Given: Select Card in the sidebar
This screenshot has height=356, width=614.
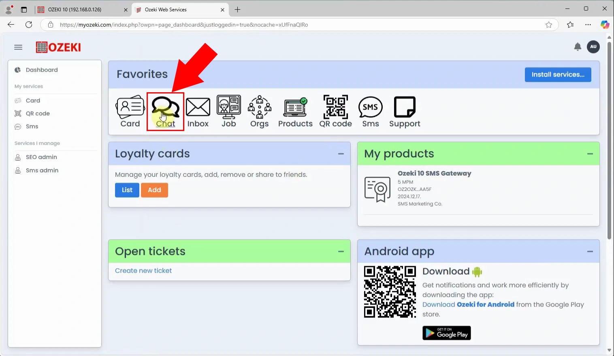Looking at the screenshot, I should (x=33, y=100).
